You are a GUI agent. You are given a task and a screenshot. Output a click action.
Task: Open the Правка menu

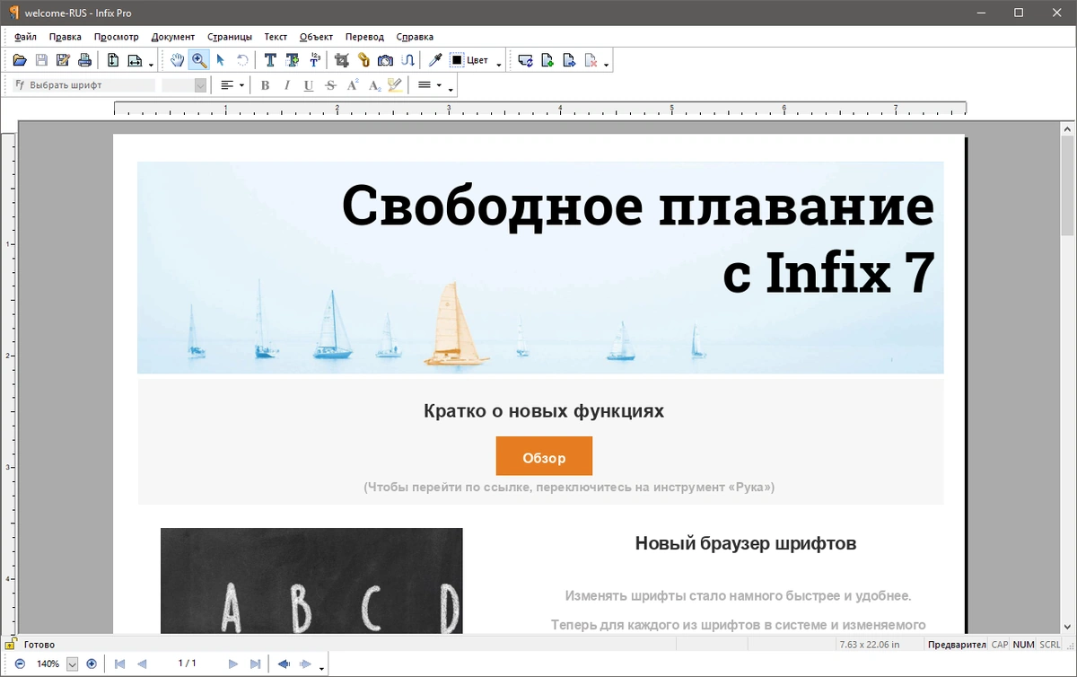pyautogui.click(x=66, y=37)
